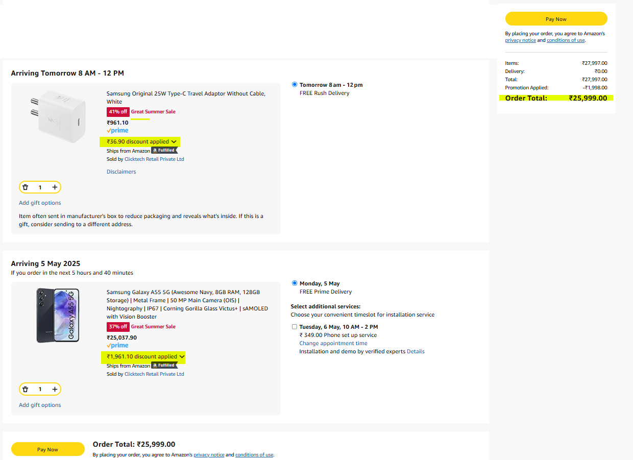Viewport: 633px width, 460px height.
Task: Open the Disclaimers link
Action: point(121,172)
